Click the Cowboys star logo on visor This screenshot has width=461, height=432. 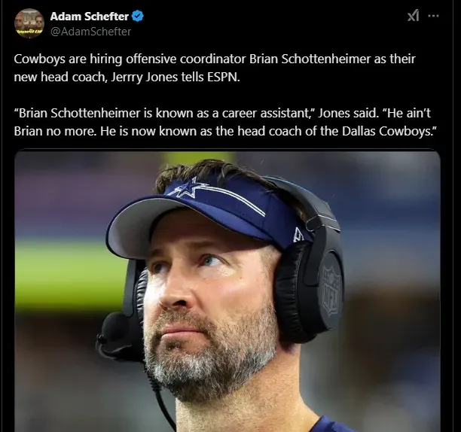(188, 189)
